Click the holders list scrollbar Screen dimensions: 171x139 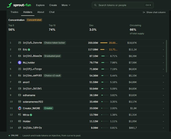(x=166, y=56)
